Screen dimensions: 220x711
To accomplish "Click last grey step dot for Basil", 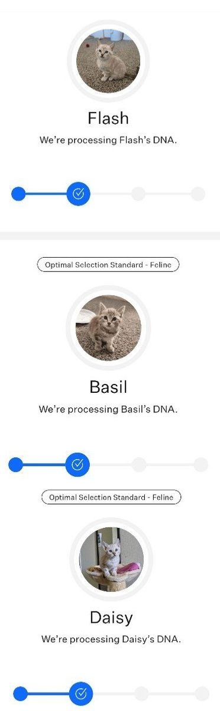I will (x=201, y=465).
